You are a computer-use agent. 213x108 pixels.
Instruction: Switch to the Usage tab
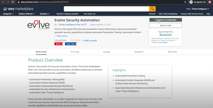pyautogui.click(x=107, y=52)
